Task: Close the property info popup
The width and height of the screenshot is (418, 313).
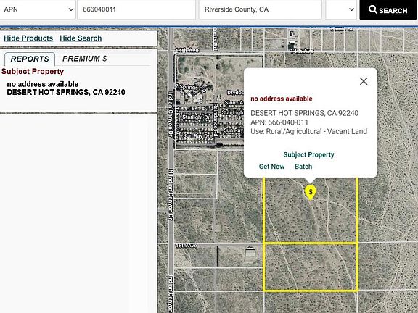Action: 364,81
